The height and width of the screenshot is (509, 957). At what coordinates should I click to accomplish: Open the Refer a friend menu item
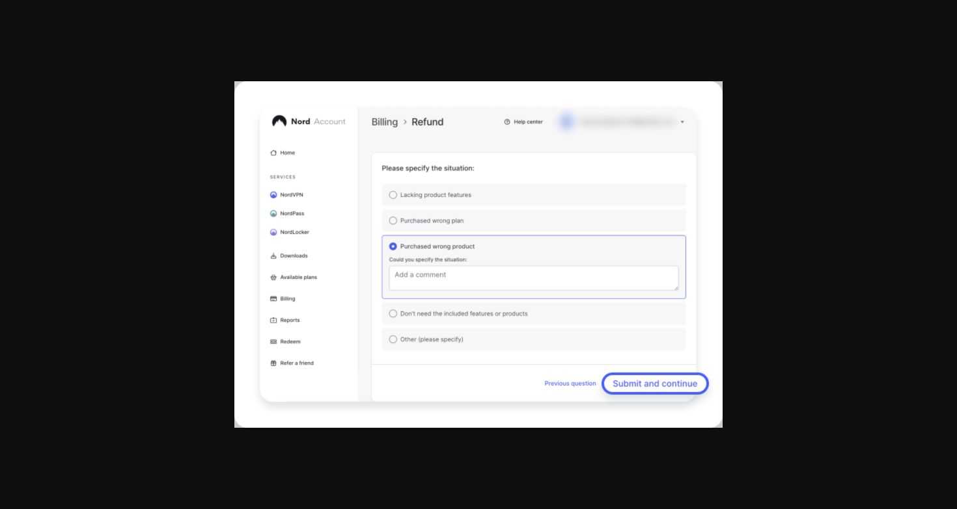pos(292,363)
